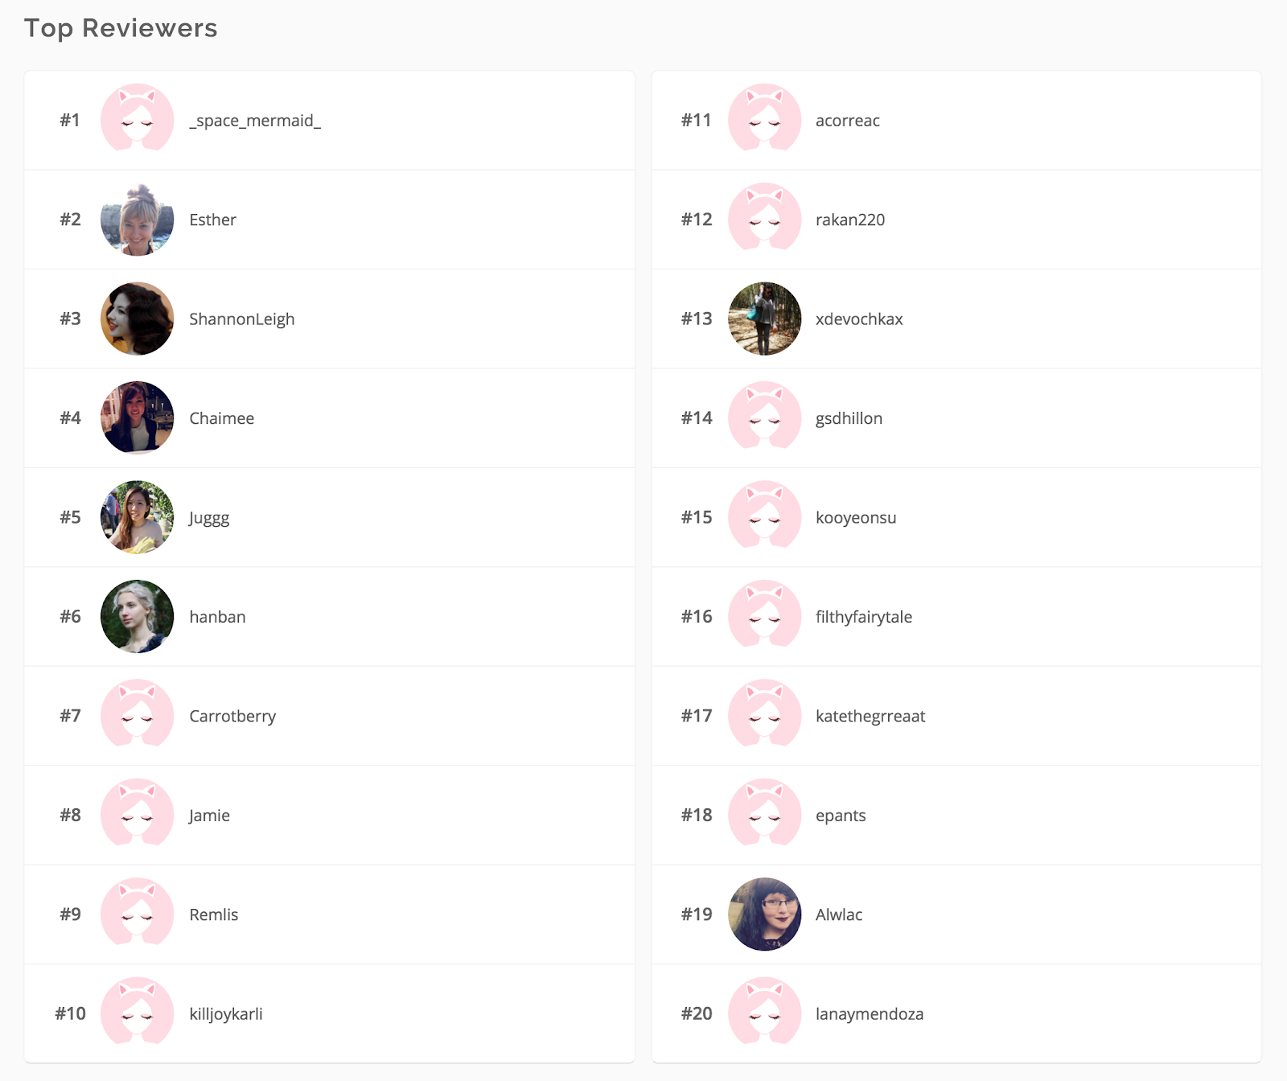Click killjoykarli's default avatar icon
The height and width of the screenshot is (1081, 1287).
coord(137,1013)
